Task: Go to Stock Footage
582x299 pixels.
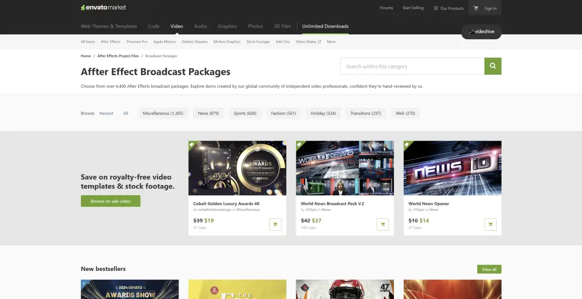Action: [x=258, y=42]
